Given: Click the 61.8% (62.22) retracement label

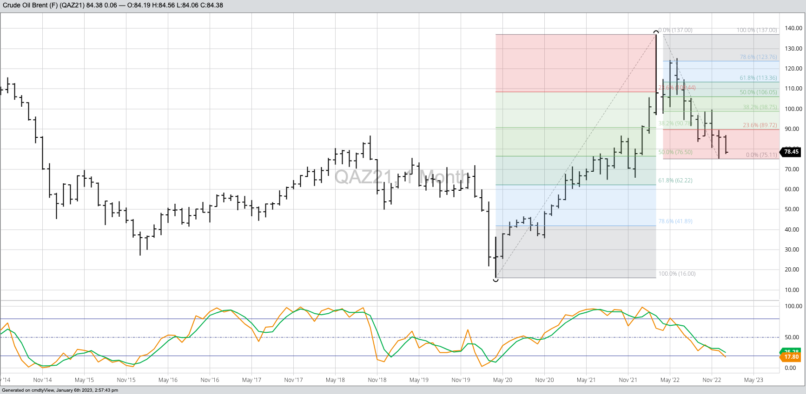Looking at the screenshot, I should (675, 181).
